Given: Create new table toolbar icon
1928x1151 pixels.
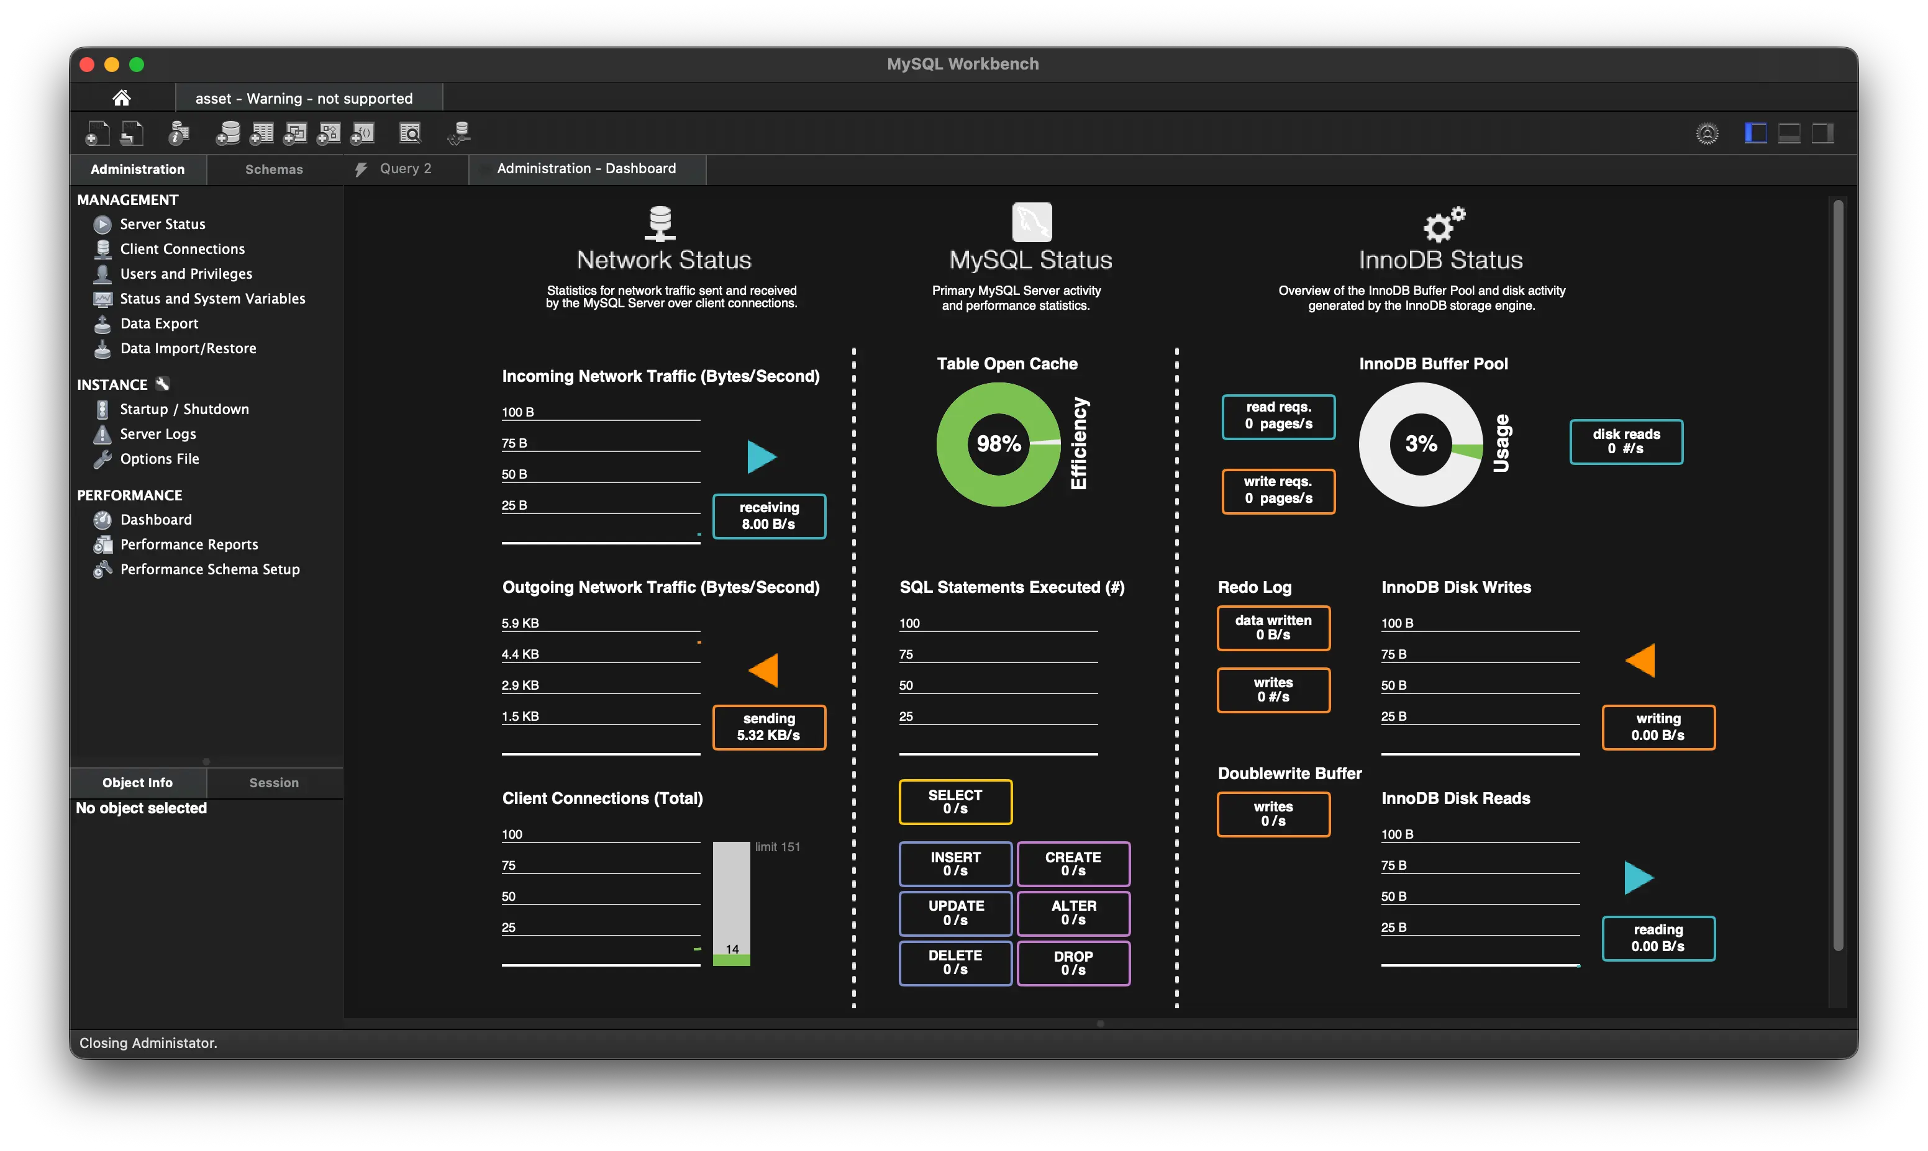Looking at the screenshot, I should point(261,133).
